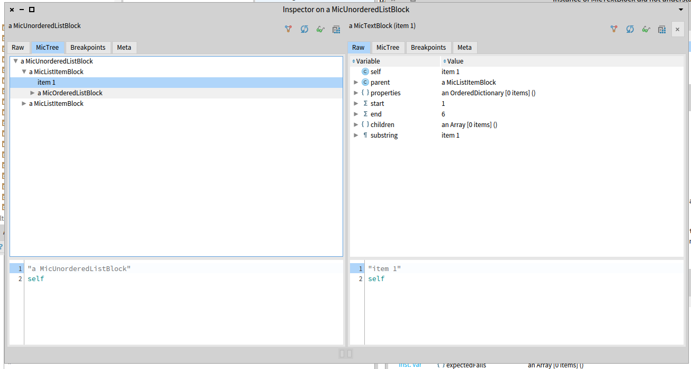Click the class icon next to parent
Screen dimensions: 691x369
pyautogui.click(x=365, y=82)
